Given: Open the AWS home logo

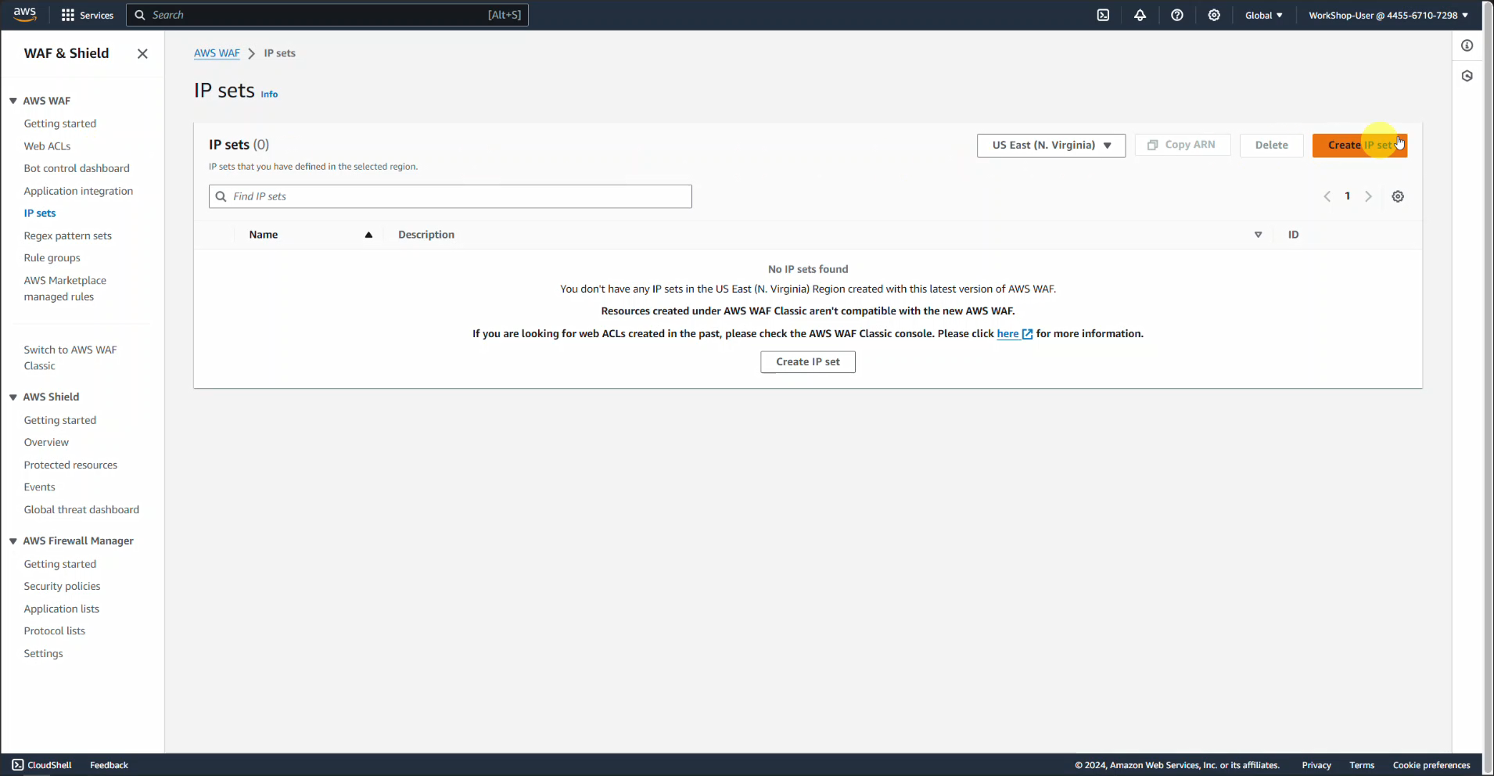Looking at the screenshot, I should tap(25, 14).
